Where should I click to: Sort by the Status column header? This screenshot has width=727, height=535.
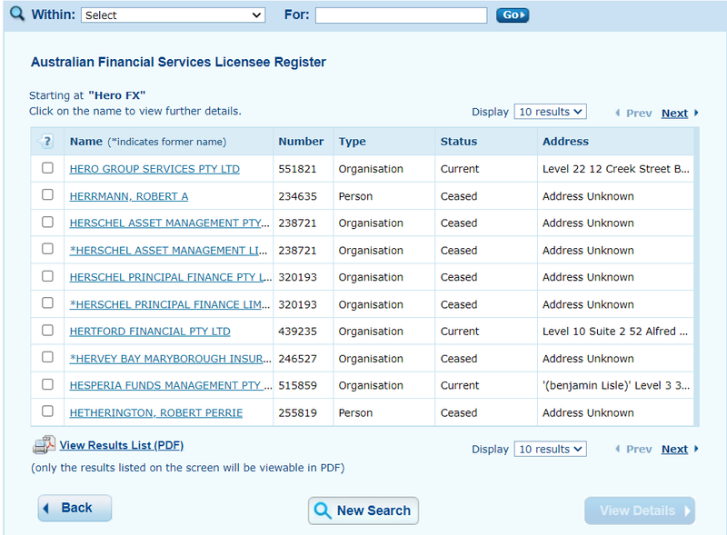(459, 142)
